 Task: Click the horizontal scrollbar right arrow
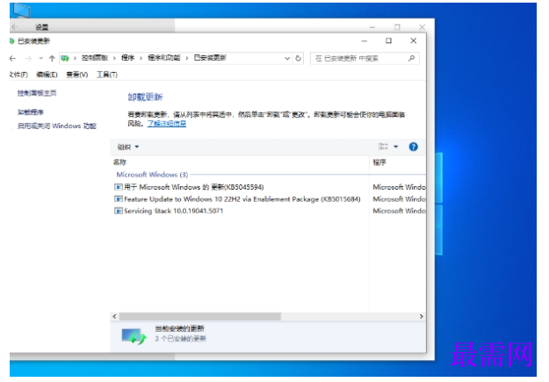tap(422, 316)
